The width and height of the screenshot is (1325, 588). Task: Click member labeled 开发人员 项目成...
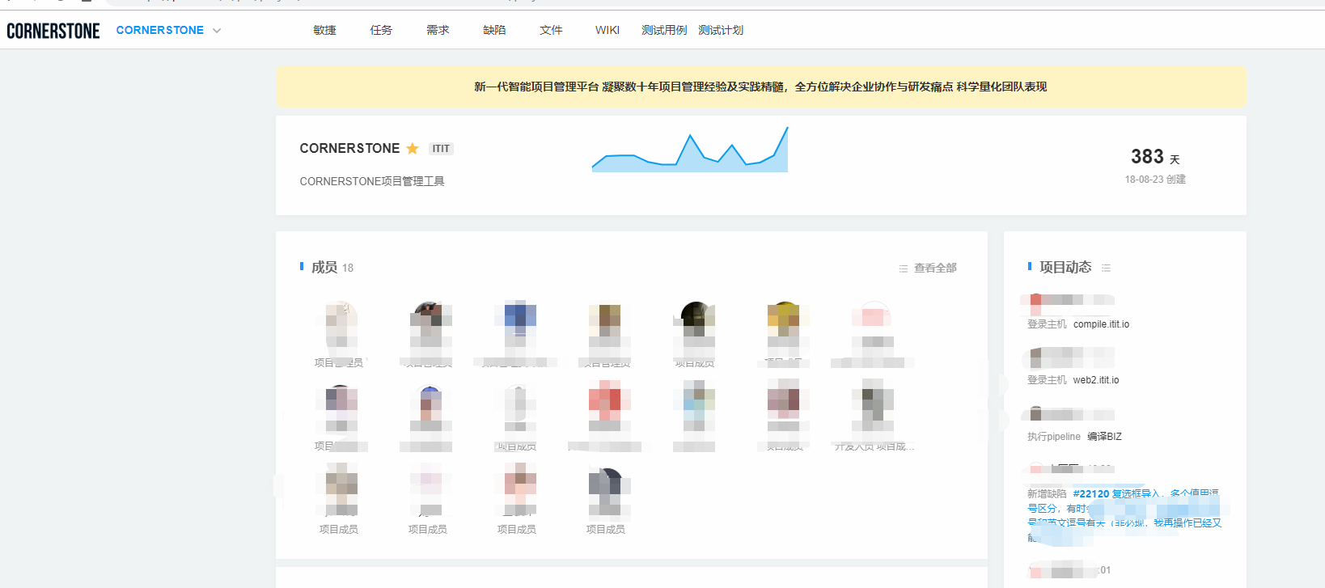tap(873, 417)
